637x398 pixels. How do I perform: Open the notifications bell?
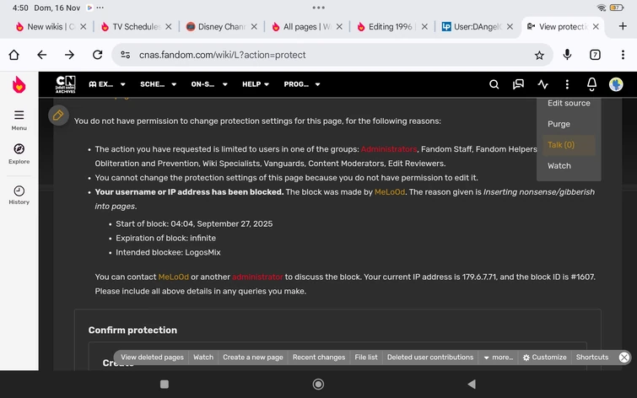coord(592,84)
